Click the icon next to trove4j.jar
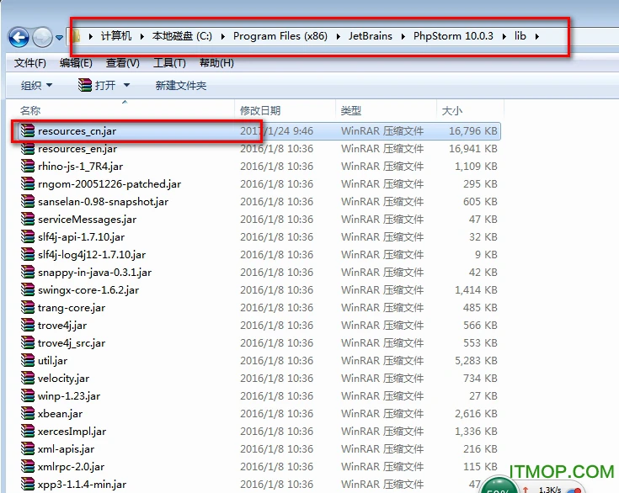Image resolution: width=619 pixels, height=493 pixels. coord(27,326)
